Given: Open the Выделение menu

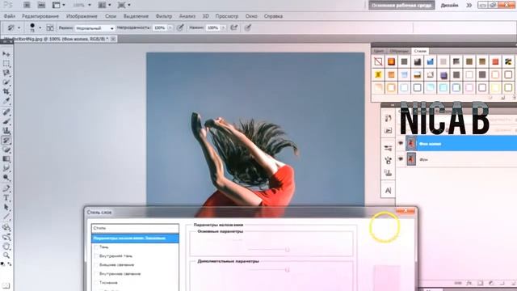Looking at the screenshot, I should tap(136, 16).
